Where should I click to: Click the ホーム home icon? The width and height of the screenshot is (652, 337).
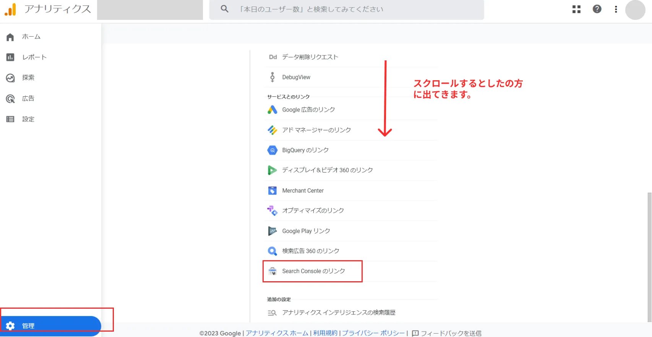(x=10, y=37)
